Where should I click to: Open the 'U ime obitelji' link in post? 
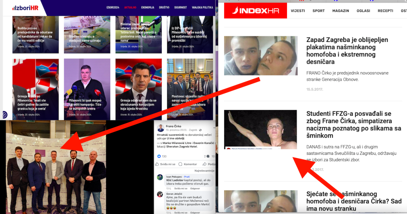coord(176,139)
